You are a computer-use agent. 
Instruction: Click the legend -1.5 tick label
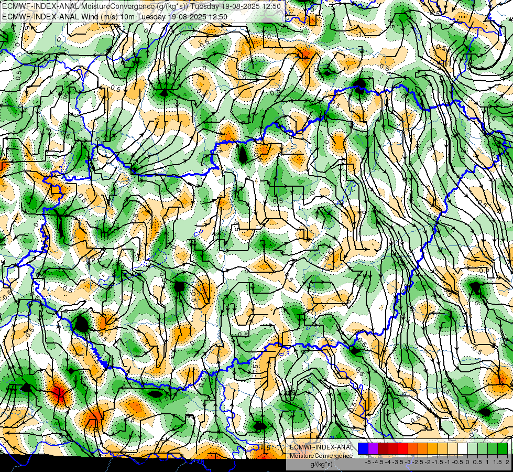click(438, 462)
